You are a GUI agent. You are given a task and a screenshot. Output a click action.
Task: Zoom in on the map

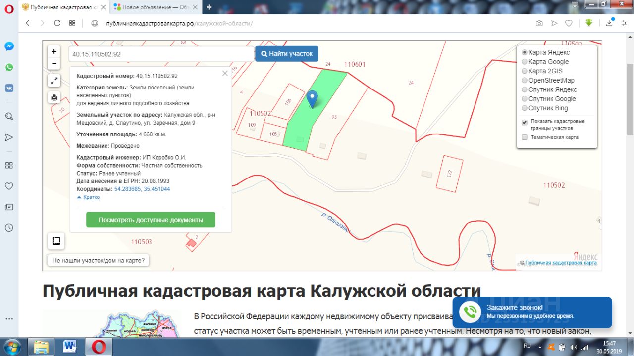[x=54, y=51]
